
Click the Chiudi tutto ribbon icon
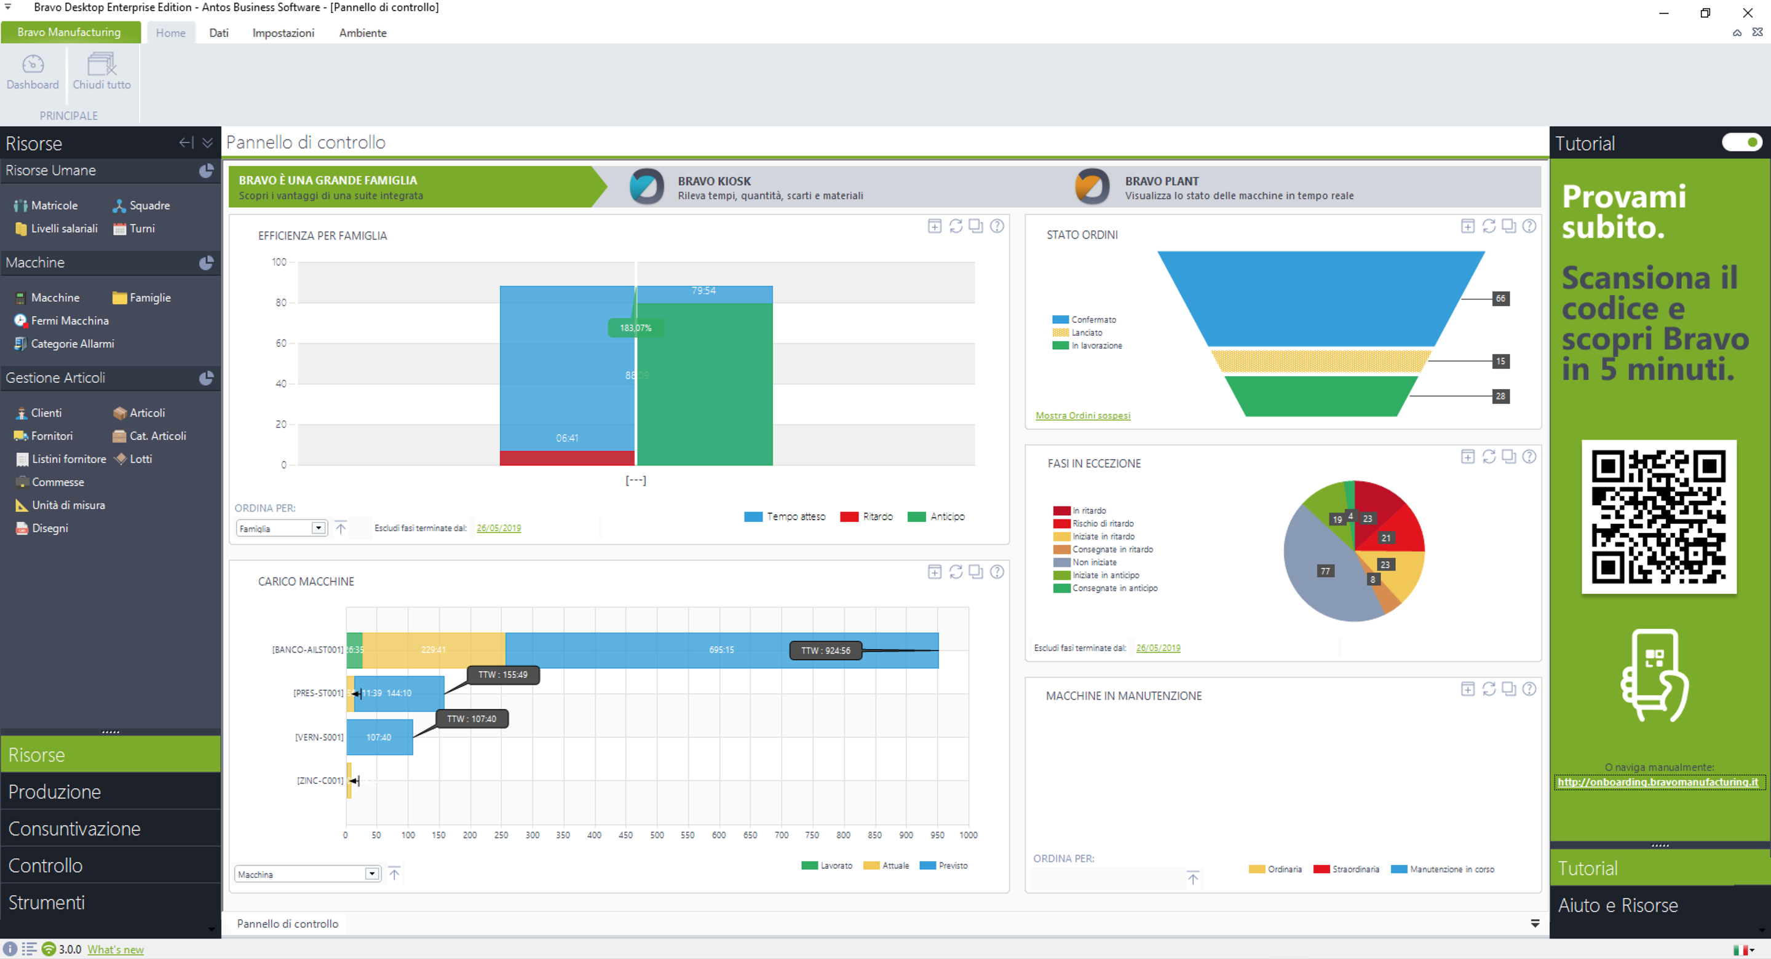(101, 71)
